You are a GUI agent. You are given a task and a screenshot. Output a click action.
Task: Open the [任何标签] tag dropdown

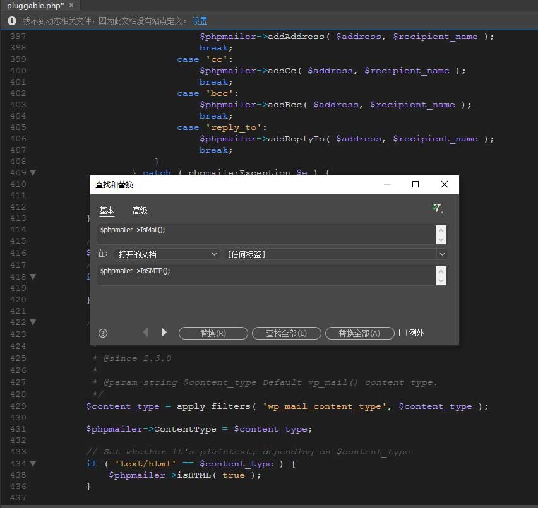335,254
